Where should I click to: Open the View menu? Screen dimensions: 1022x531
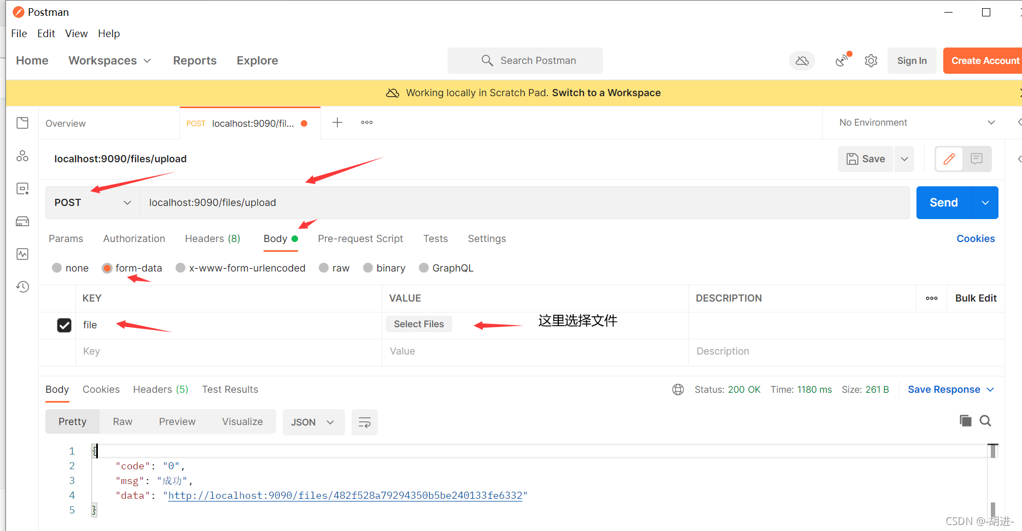(x=77, y=33)
